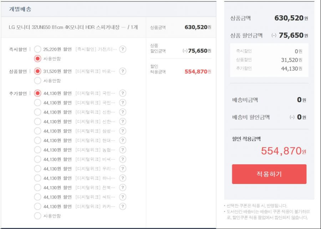This screenshot has height=229, width=321.
Task: Select the 우리 44,130원 coupon radio
Action: (37, 169)
